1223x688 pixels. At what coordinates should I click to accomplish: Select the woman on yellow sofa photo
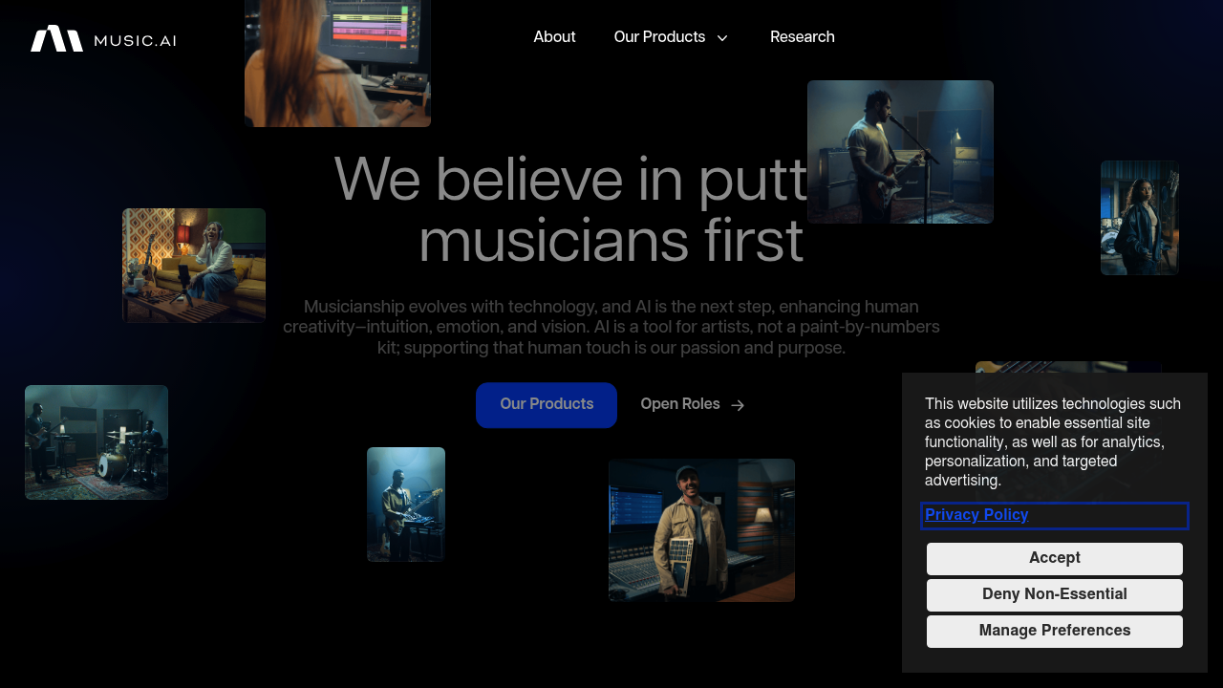tap(194, 266)
